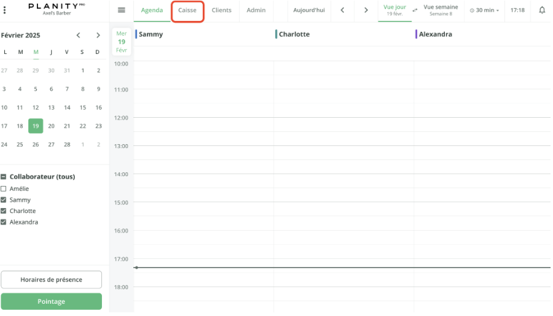Swap between day and week view arrows
553x316 pixels.
(x=415, y=10)
